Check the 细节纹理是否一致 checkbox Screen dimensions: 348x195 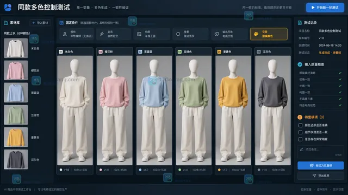pyautogui.click(x=300, y=132)
